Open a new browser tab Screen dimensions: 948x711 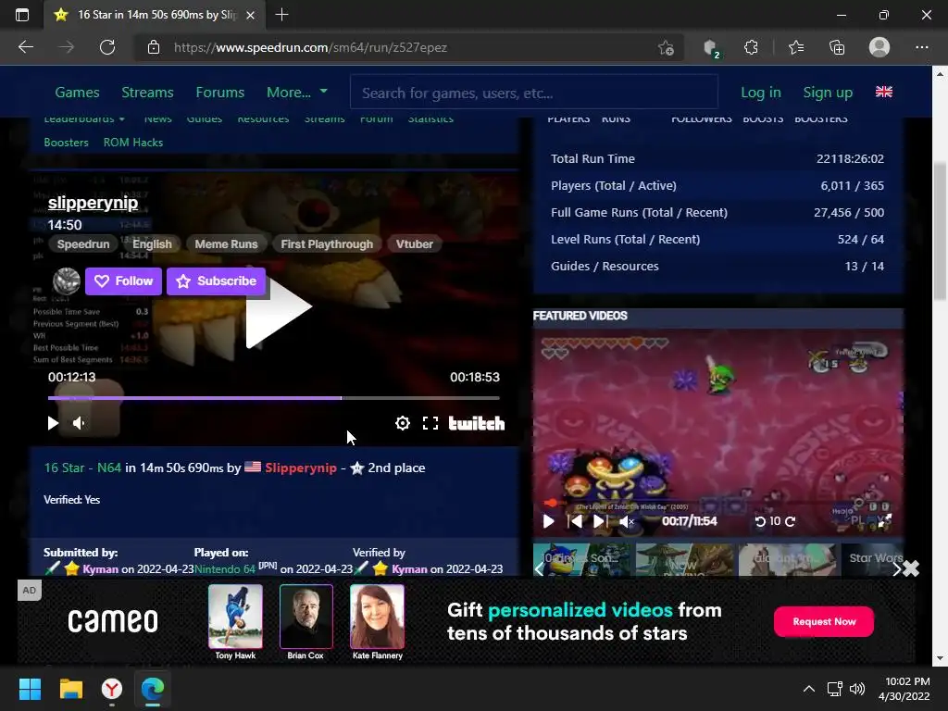click(x=281, y=15)
